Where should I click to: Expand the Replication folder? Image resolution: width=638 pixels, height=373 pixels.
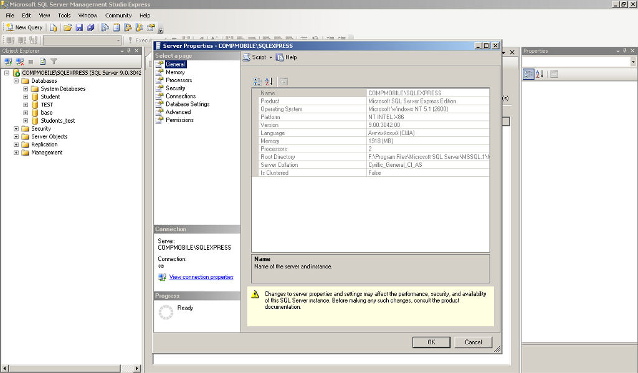[16, 145]
